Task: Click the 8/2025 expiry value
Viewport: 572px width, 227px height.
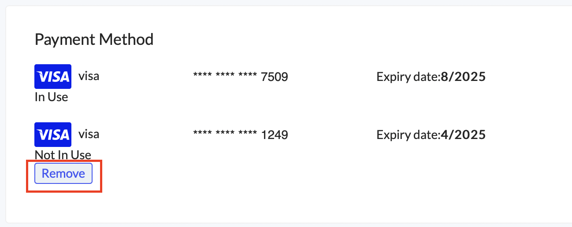Action: (463, 77)
